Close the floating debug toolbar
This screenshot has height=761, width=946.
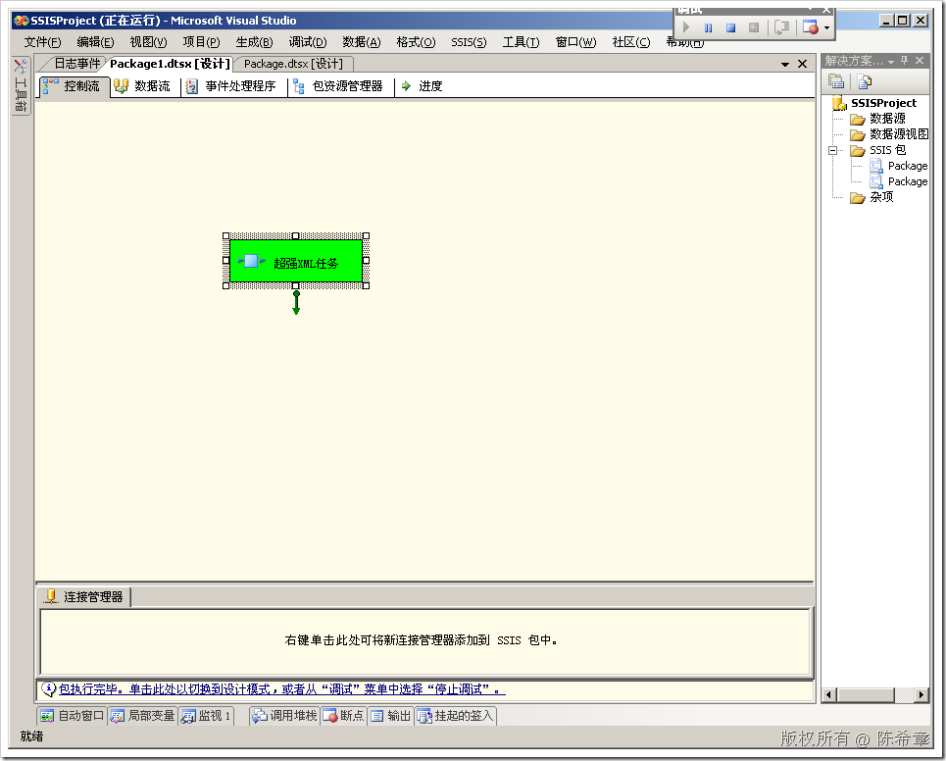pyautogui.click(x=826, y=10)
